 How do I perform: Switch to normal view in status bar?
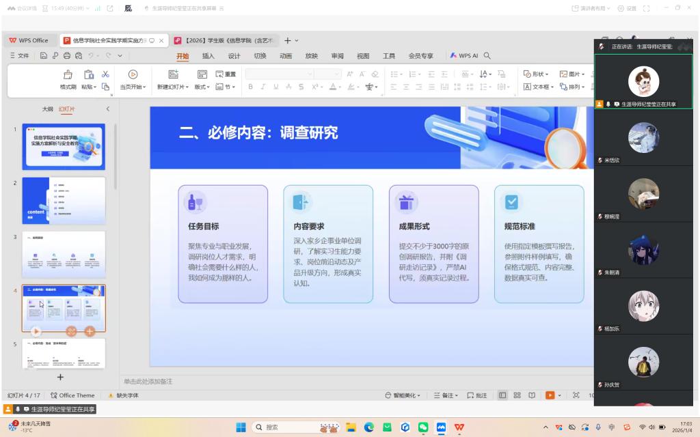503,395
